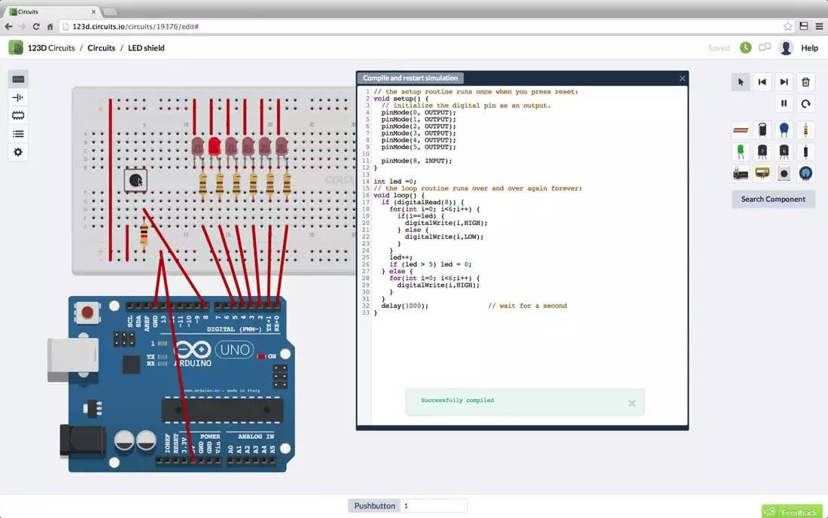Click Compile and restart simulation
This screenshot has width=828, height=518.
point(409,78)
